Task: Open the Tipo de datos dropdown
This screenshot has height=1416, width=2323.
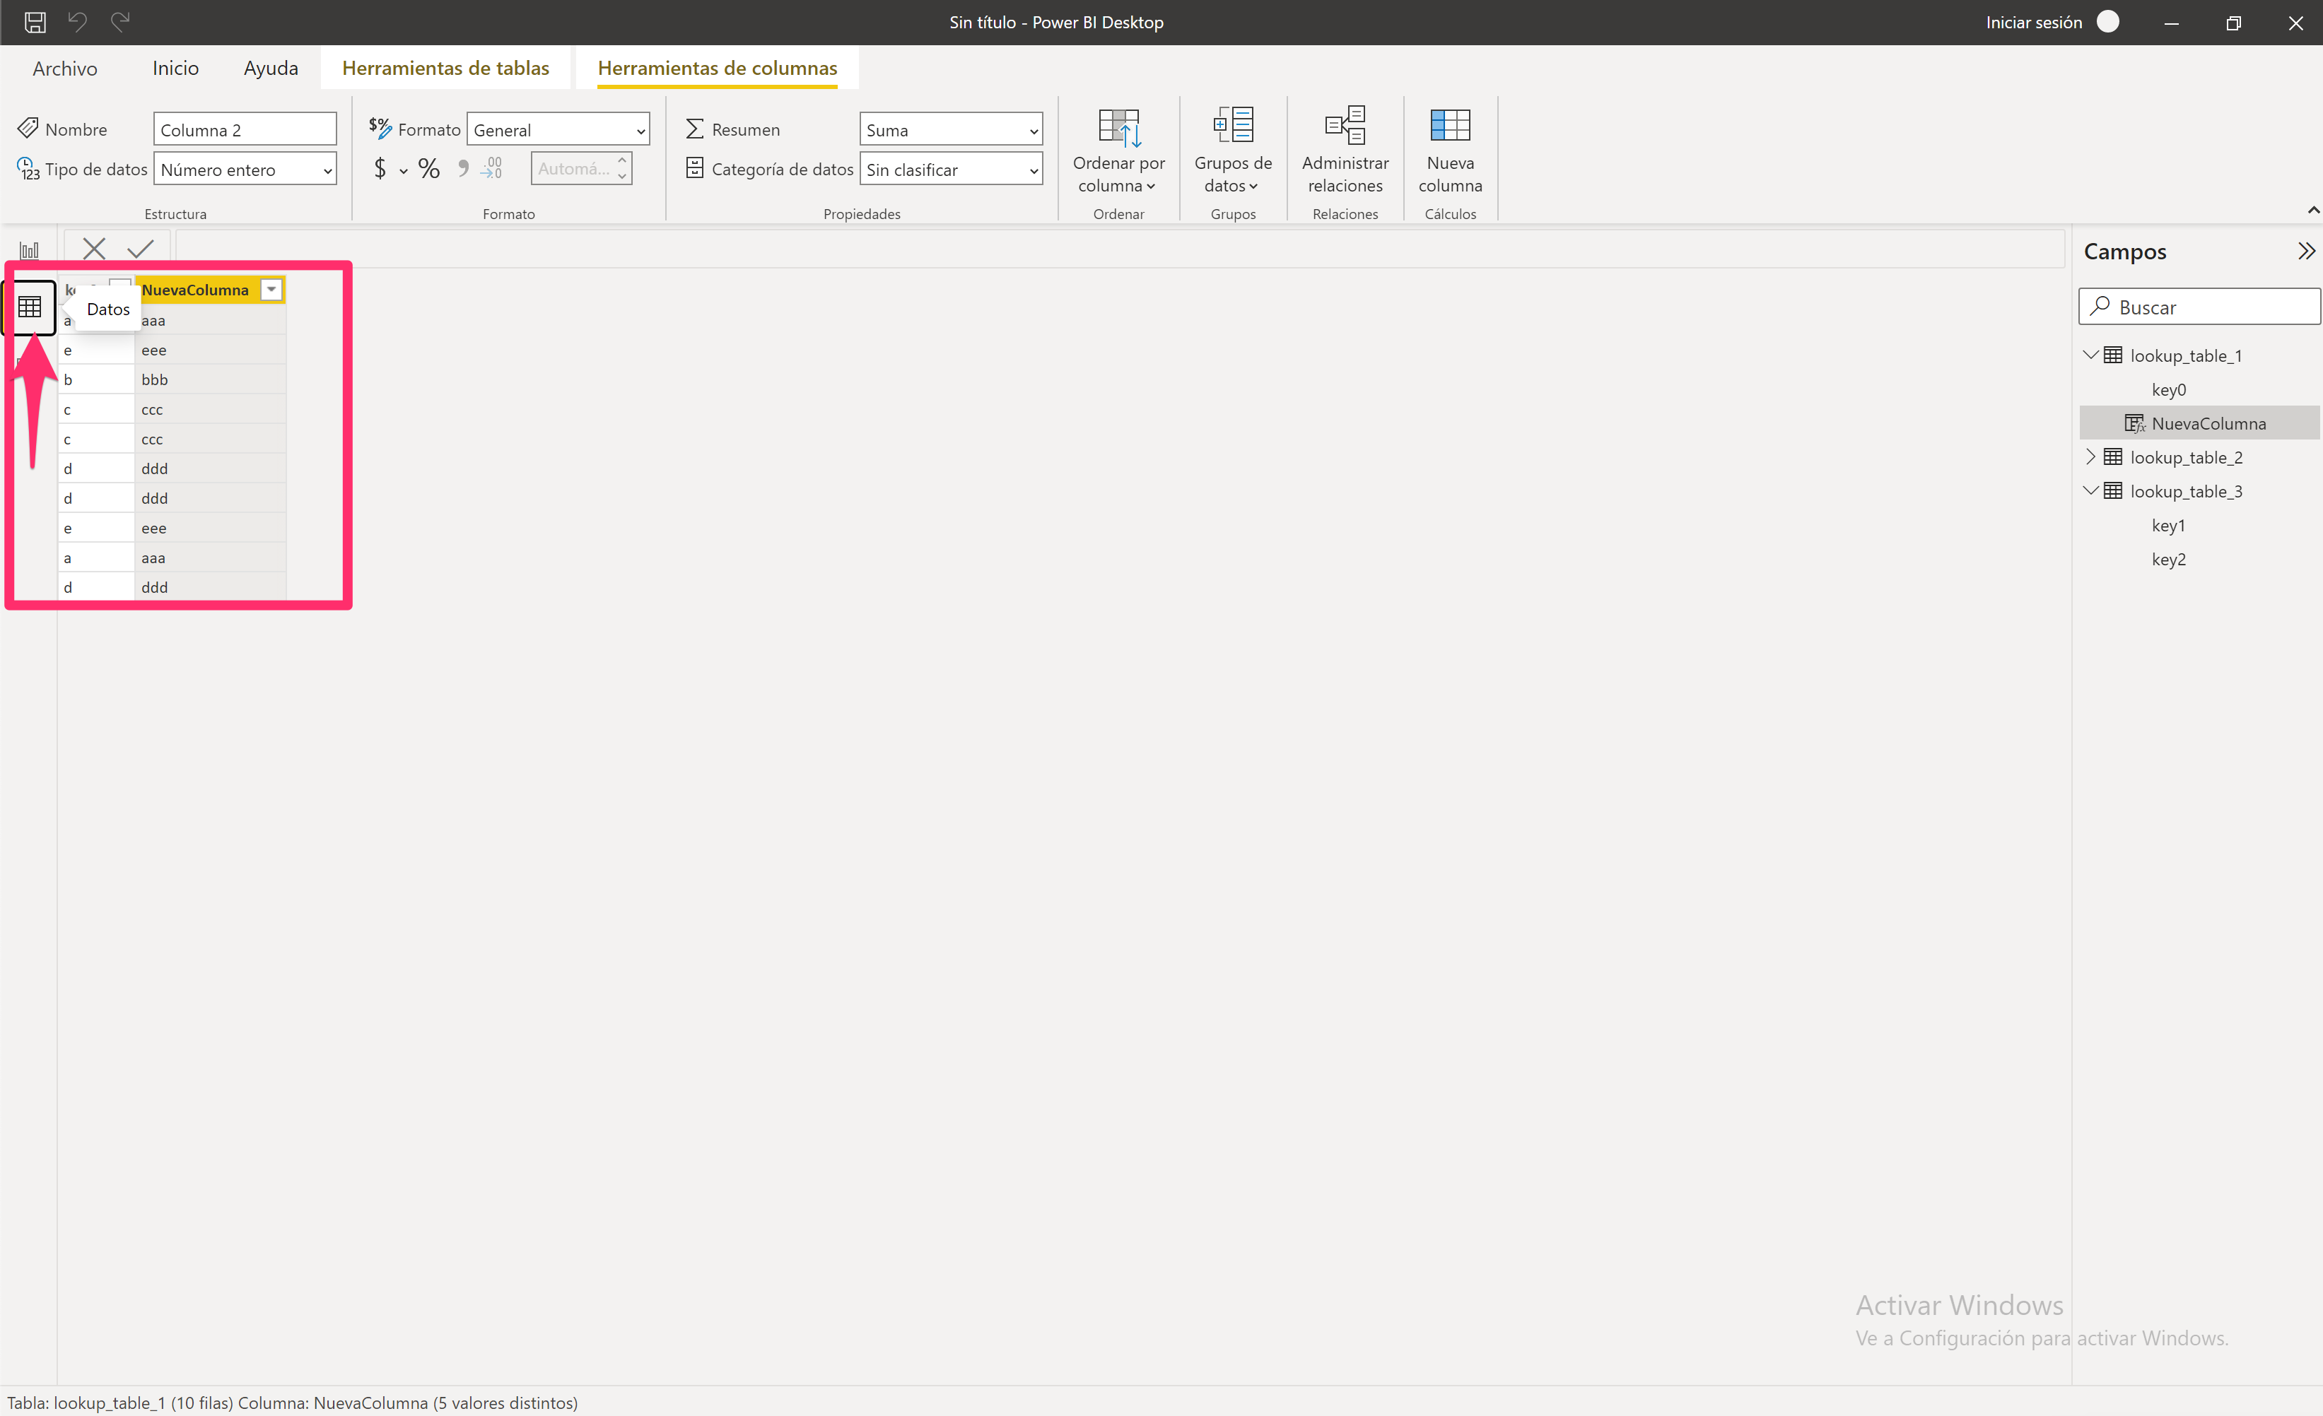Action: point(245,170)
